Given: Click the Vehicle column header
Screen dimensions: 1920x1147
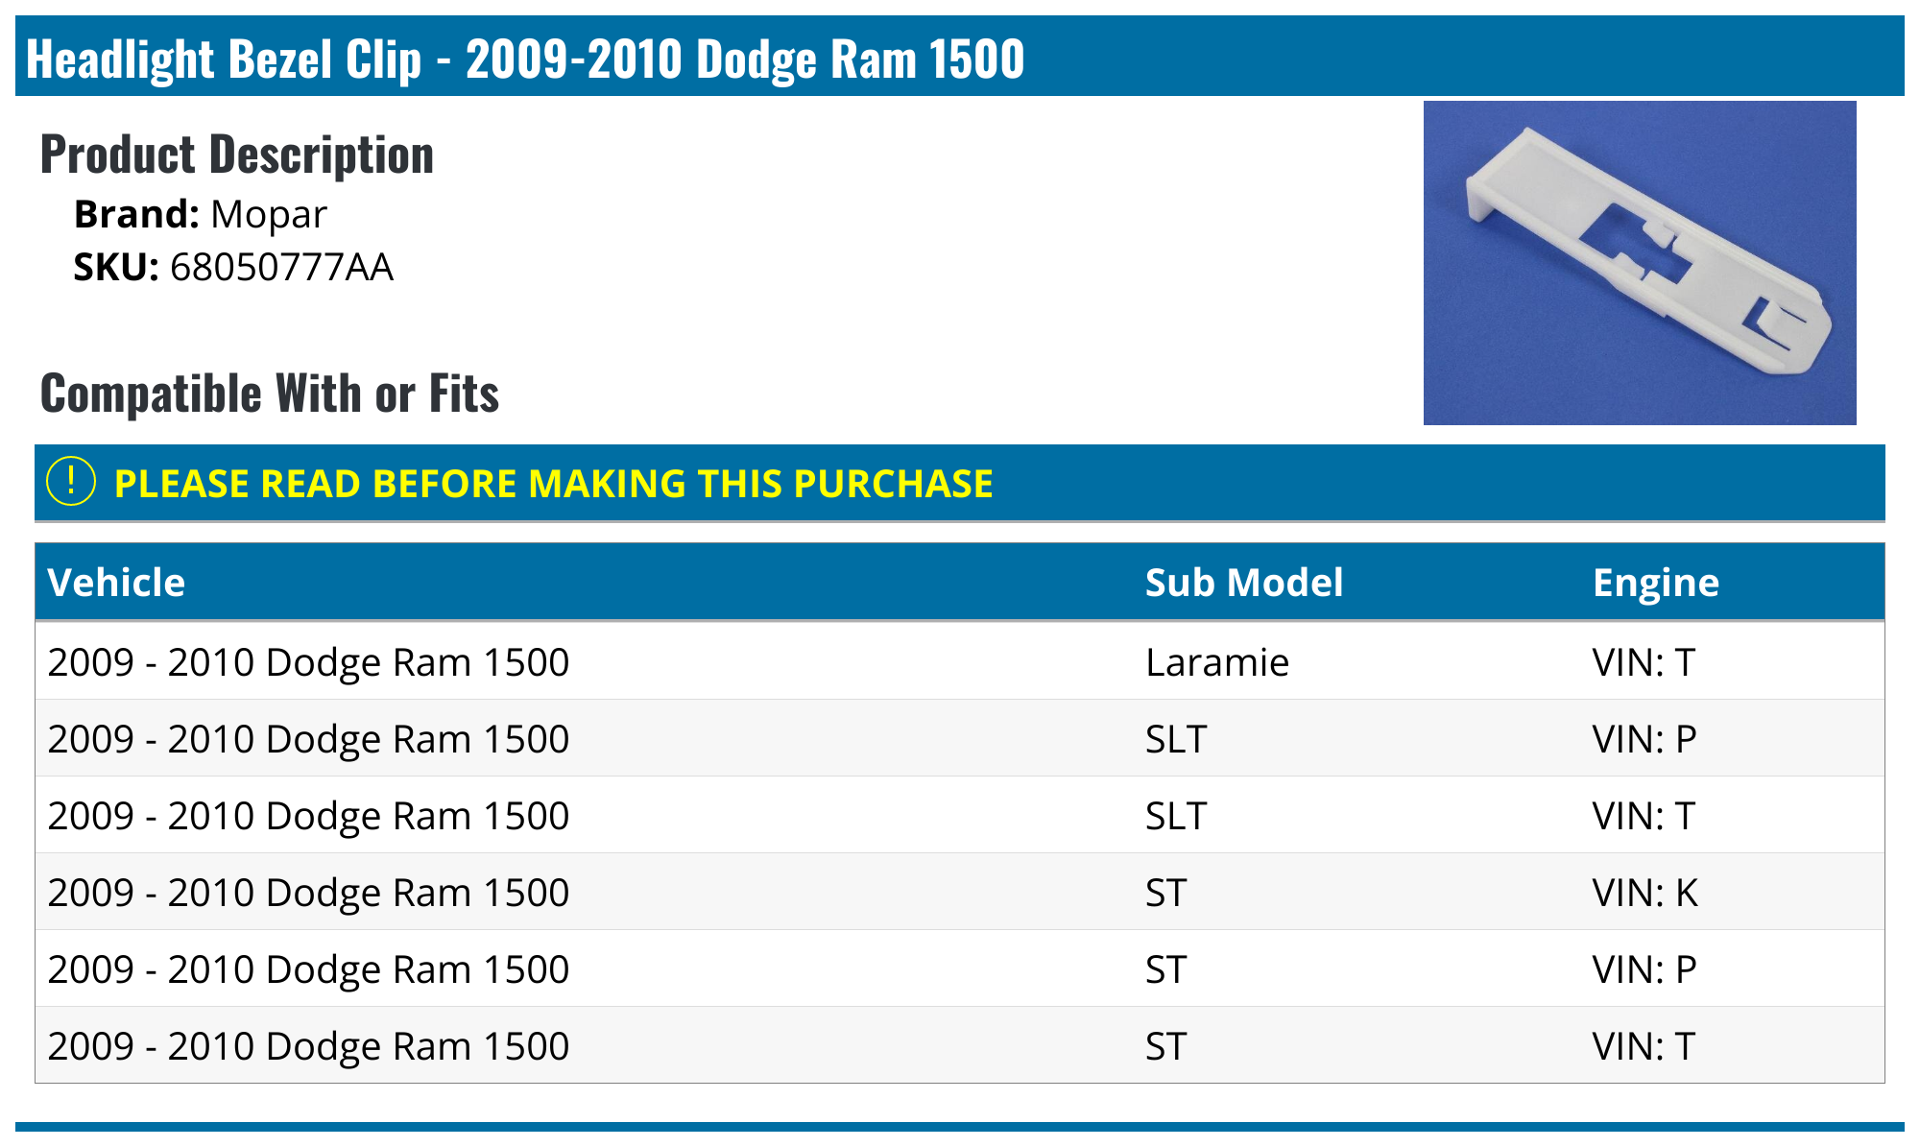Looking at the screenshot, I should click(116, 583).
